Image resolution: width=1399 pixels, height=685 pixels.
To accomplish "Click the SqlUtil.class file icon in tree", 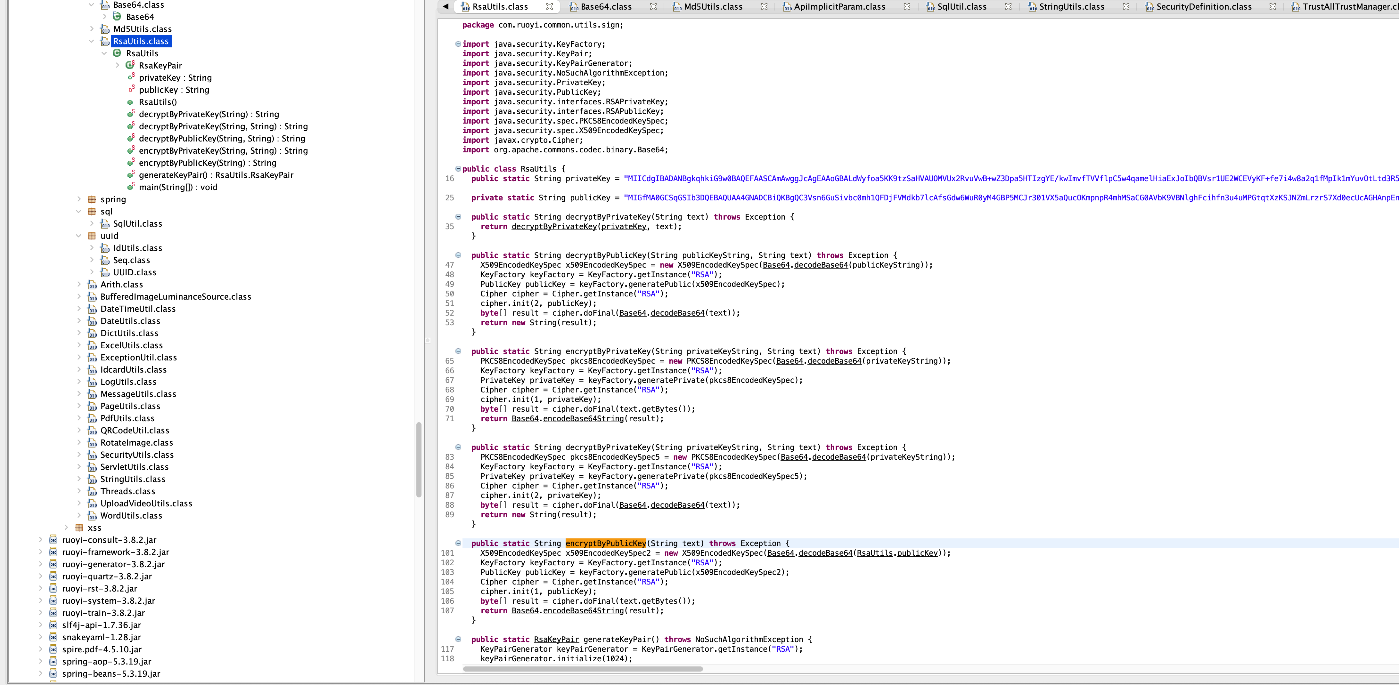I will click(x=105, y=224).
